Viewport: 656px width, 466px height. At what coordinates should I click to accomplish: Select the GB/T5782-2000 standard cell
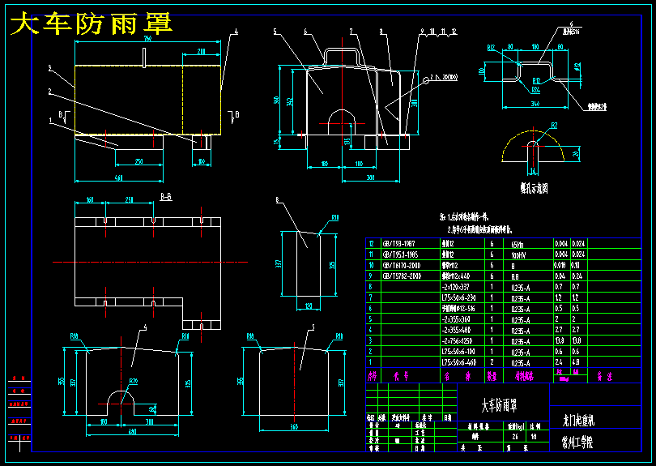coord(401,276)
